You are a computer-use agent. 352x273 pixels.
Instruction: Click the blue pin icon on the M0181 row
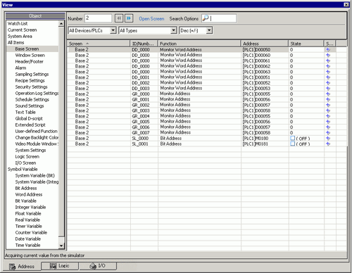(328, 144)
